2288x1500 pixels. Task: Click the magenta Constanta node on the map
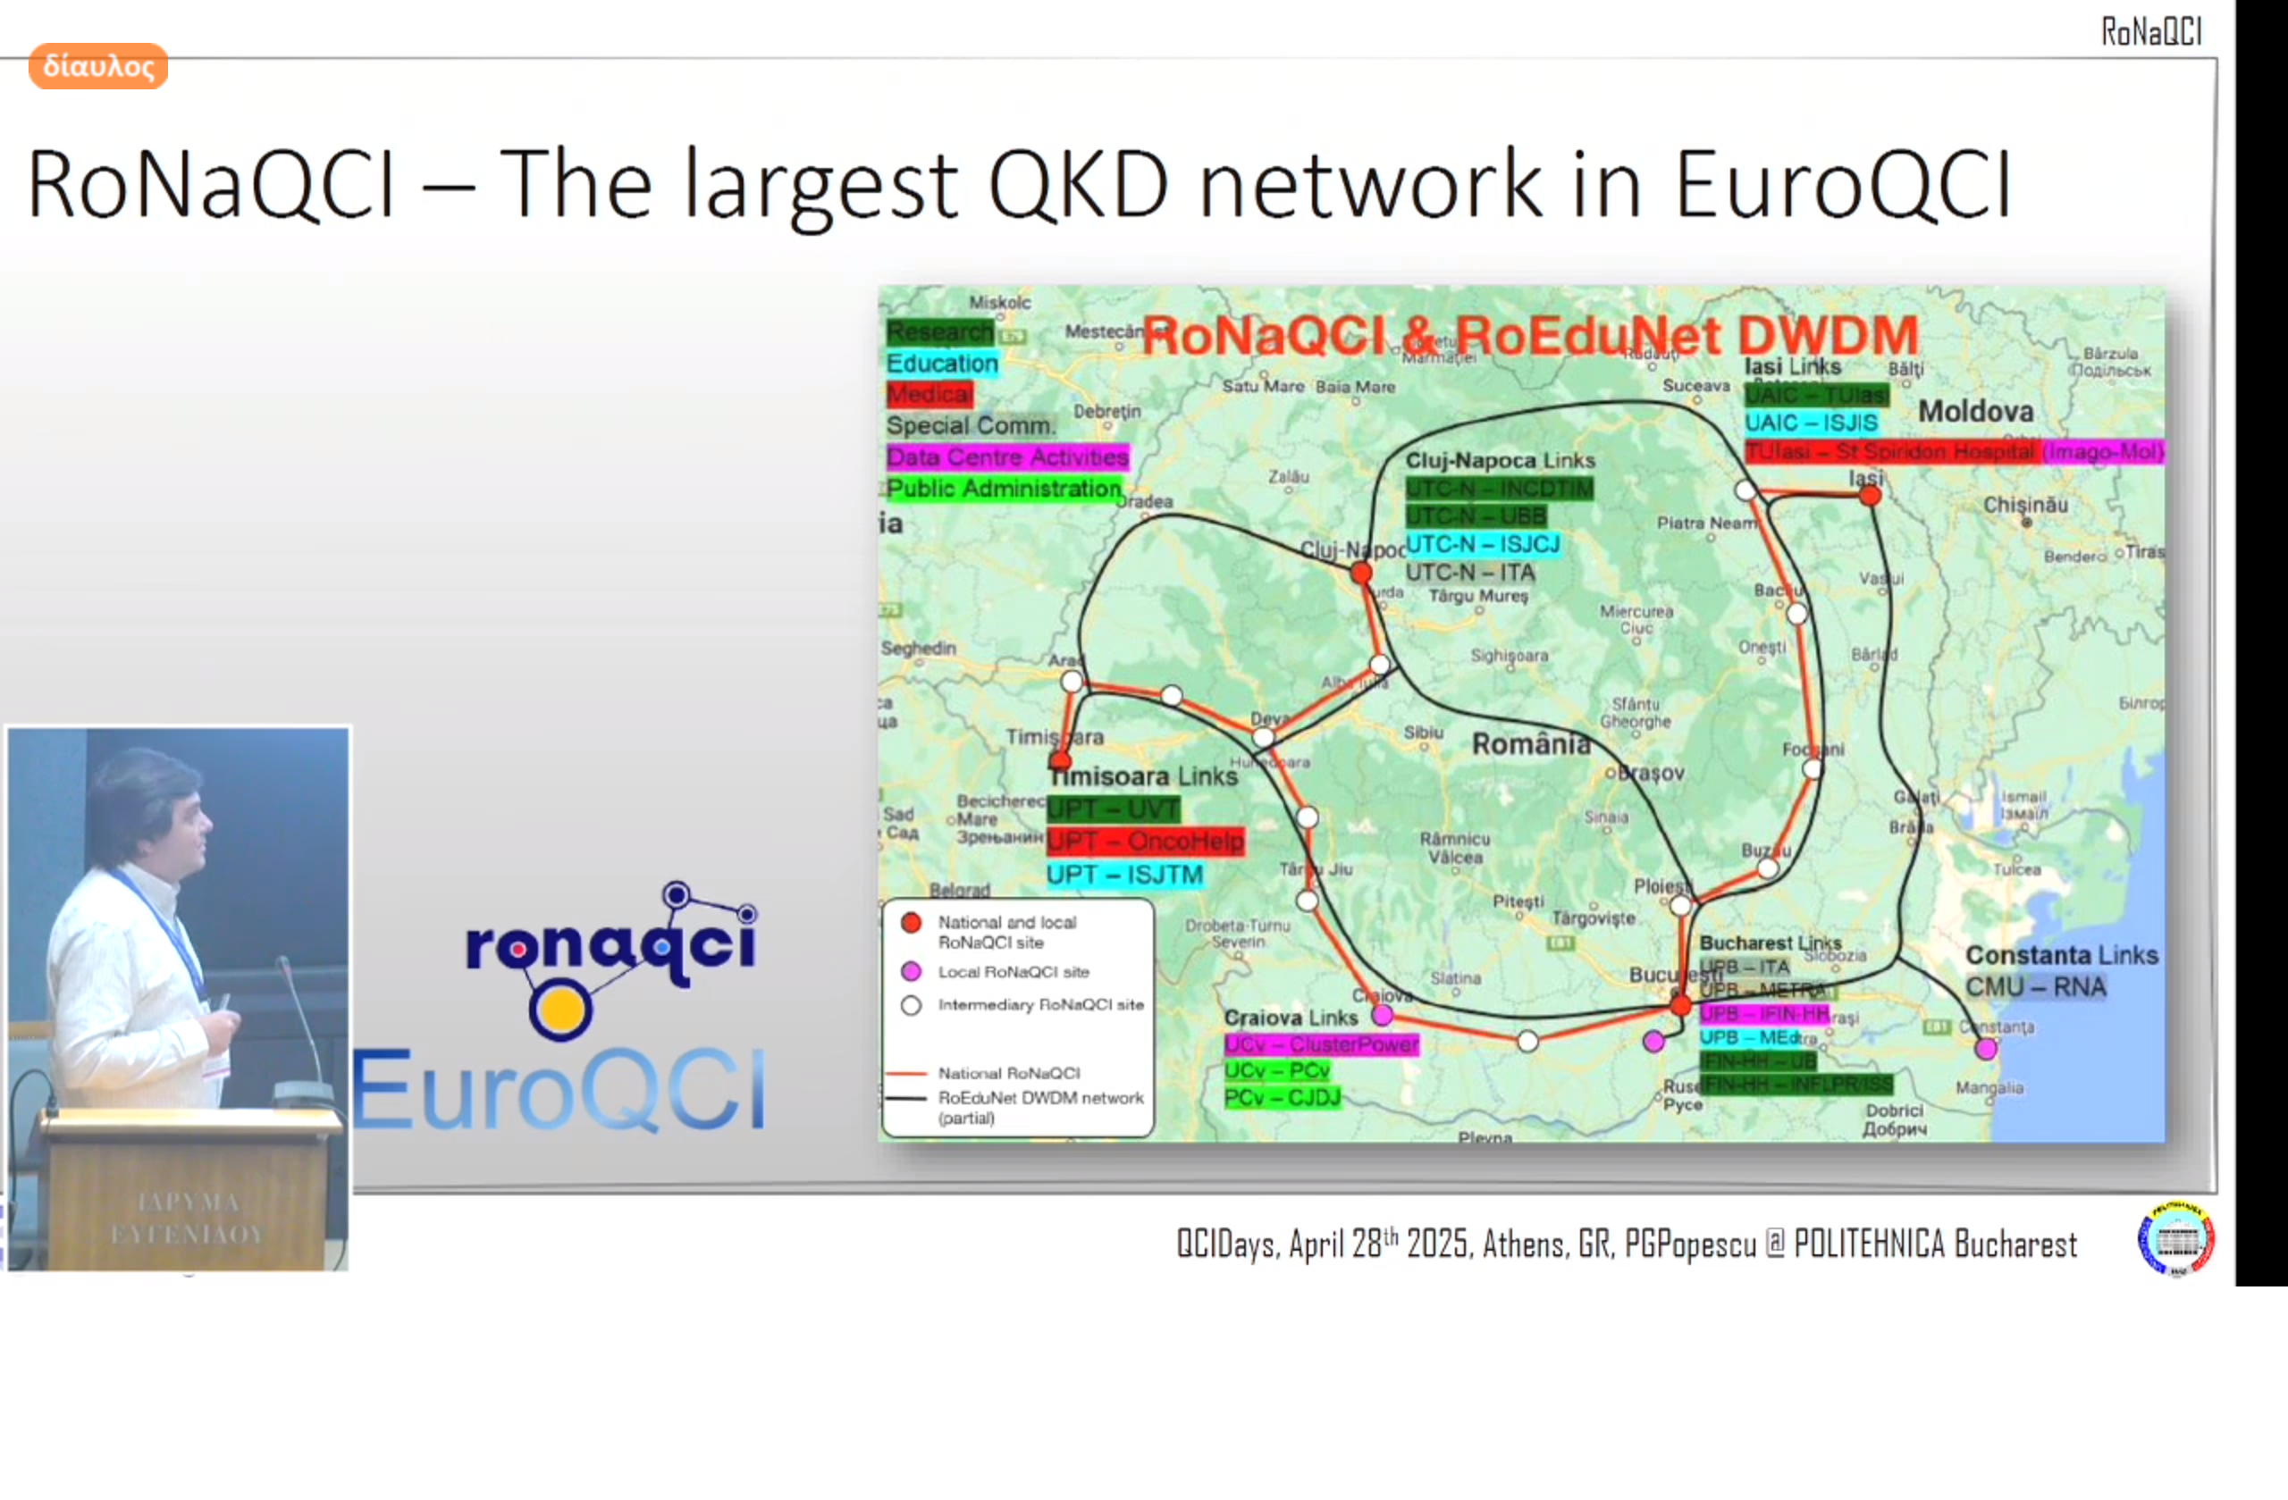pos(1986,1050)
